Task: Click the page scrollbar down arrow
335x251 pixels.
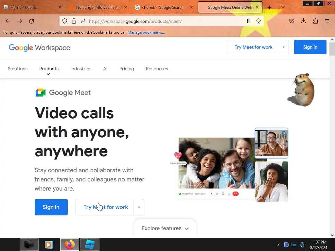Action: [x=332, y=235]
